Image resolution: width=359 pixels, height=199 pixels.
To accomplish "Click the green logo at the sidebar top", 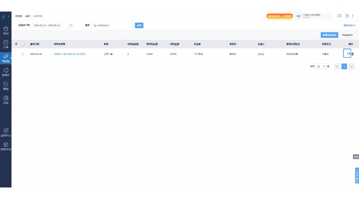I will [x=6, y=17].
